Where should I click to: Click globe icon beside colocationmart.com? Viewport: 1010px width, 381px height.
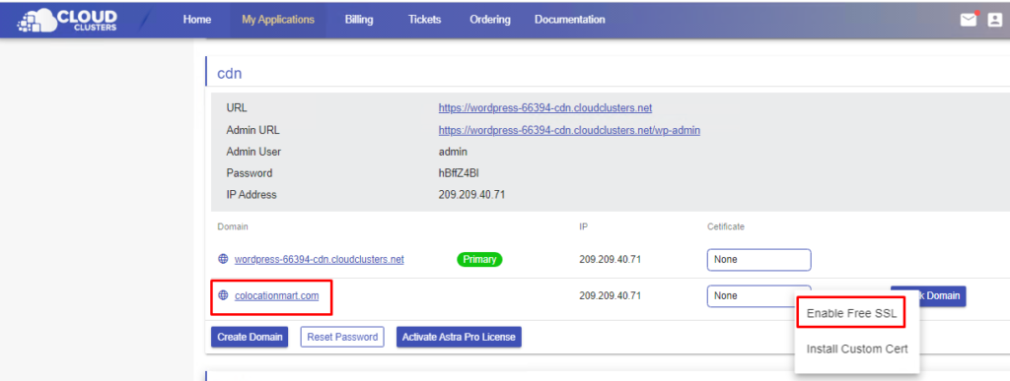[x=223, y=295]
